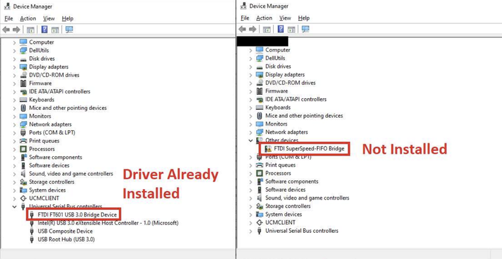The image size is (502, 259).
Task: Select USB Root Hub (USB 3.0) entry
Action: (x=66, y=239)
